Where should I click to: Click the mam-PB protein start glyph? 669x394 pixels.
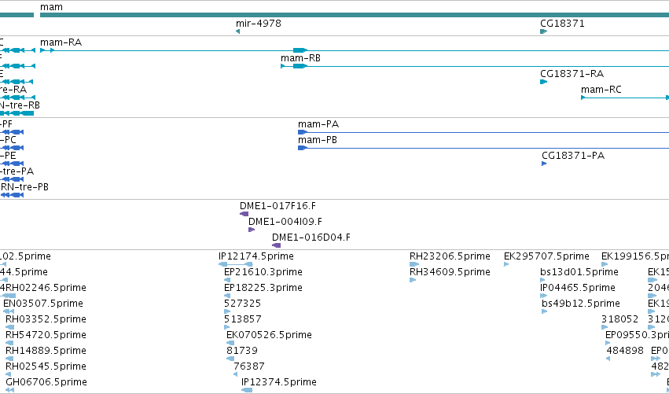tap(303, 148)
